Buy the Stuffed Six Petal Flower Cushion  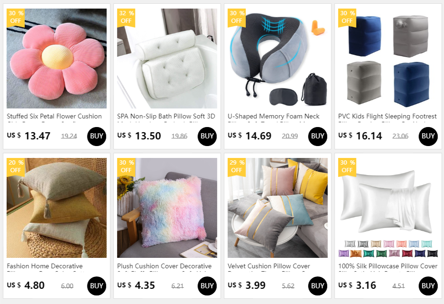coord(97,137)
